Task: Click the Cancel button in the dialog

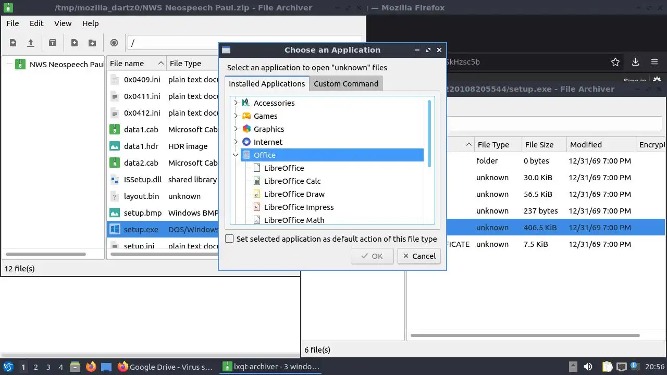Action: click(419, 256)
